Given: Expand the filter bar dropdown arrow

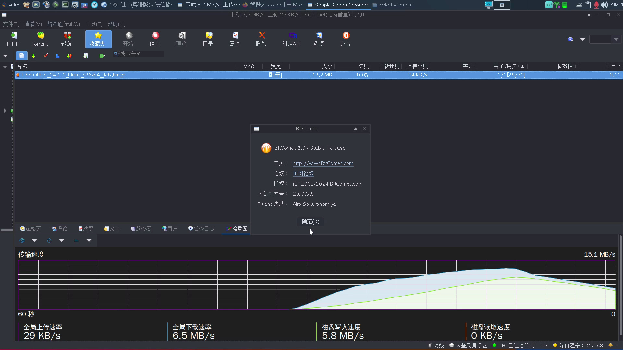Looking at the screenshot, I should coord(5,56).
